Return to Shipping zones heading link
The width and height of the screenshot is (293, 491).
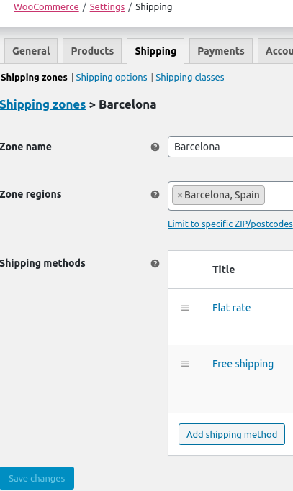(x=42, y=104)
